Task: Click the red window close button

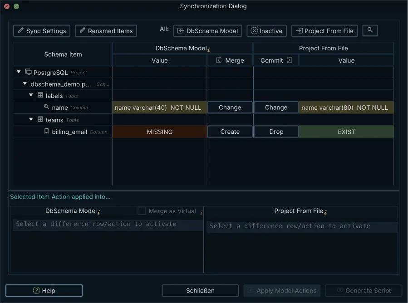Action: tap(7, 6)
